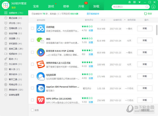Select 系统工具 category in sidebar
158x116 pixels.
14,49
